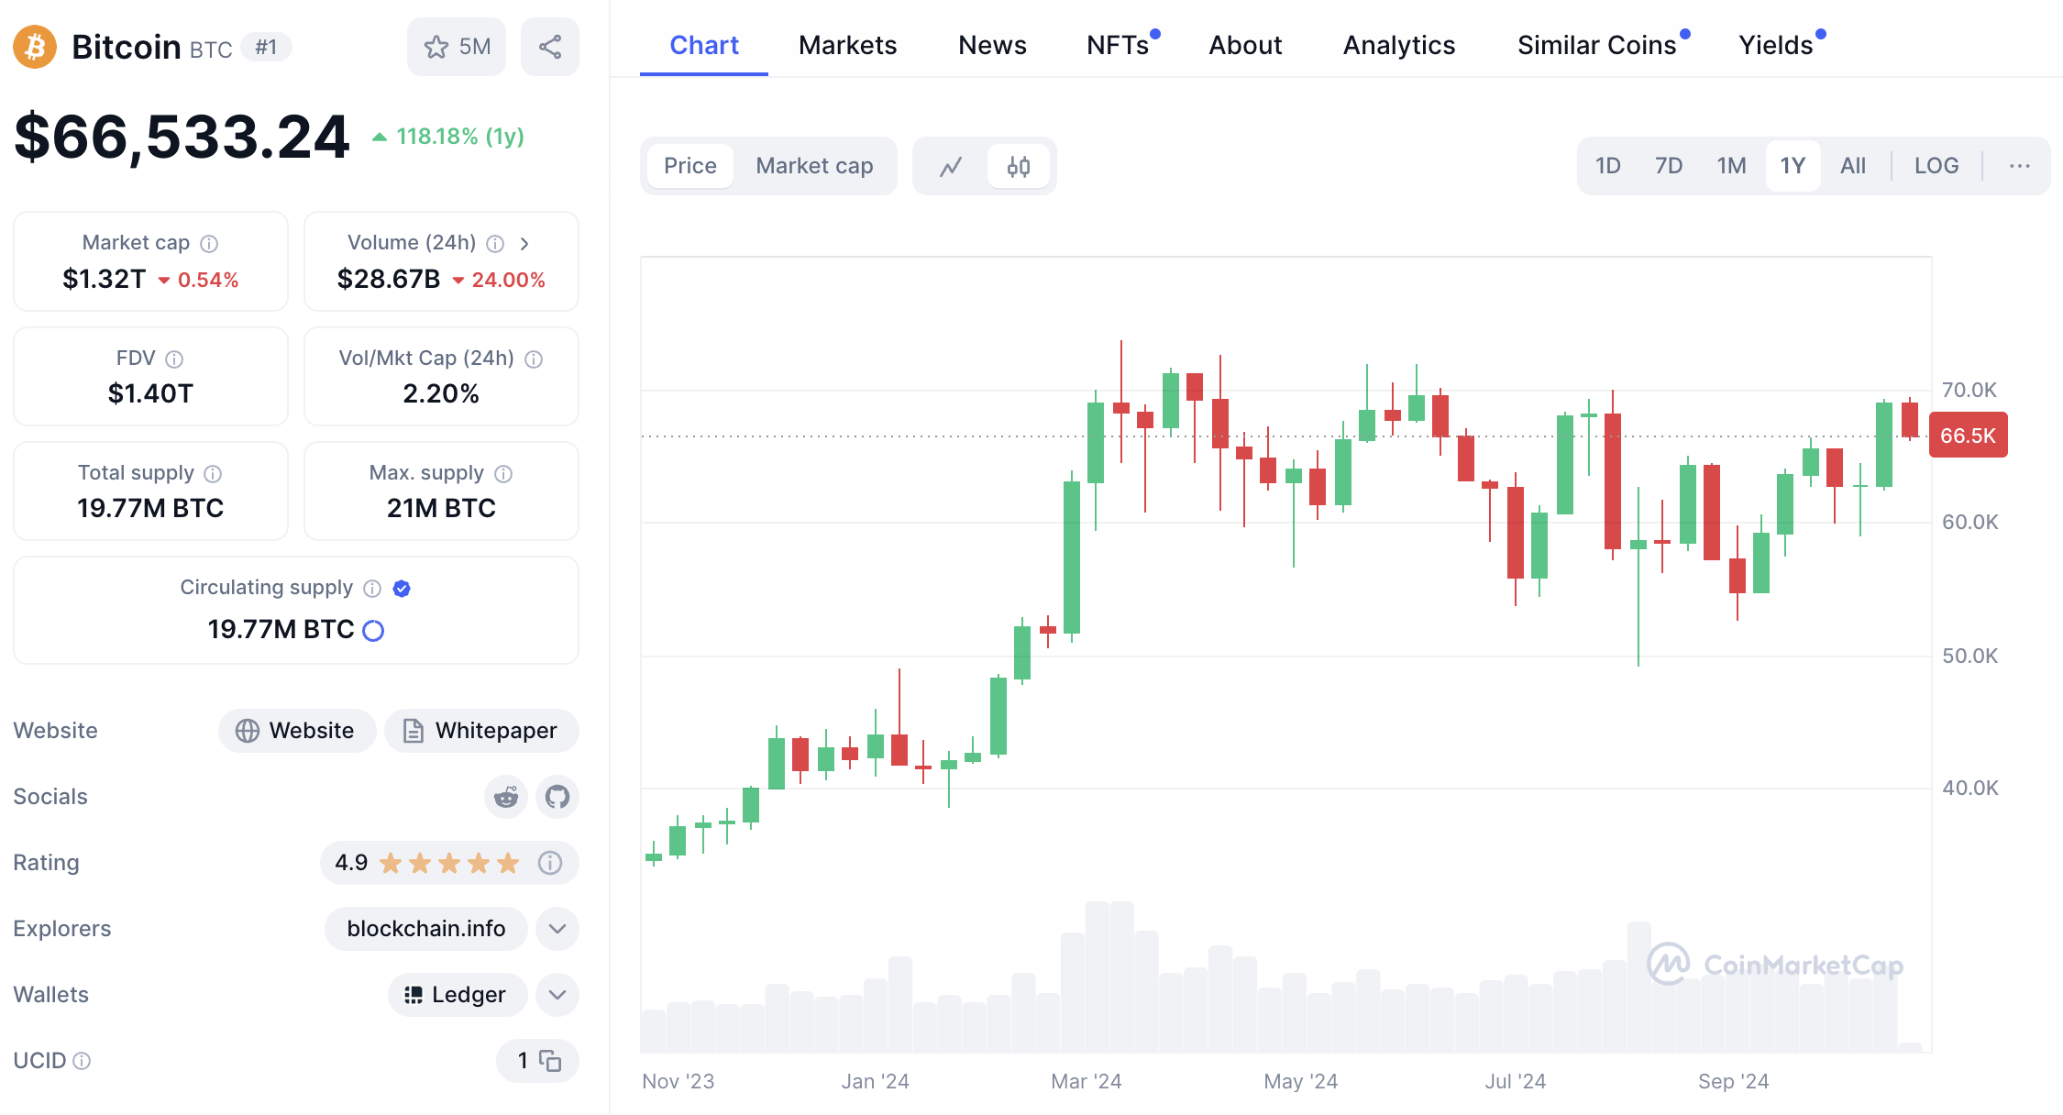The width and height of the screenshot is (2063, 1115).
Task: Click the 4.9 star rating
Action: [x=428, y=863]
